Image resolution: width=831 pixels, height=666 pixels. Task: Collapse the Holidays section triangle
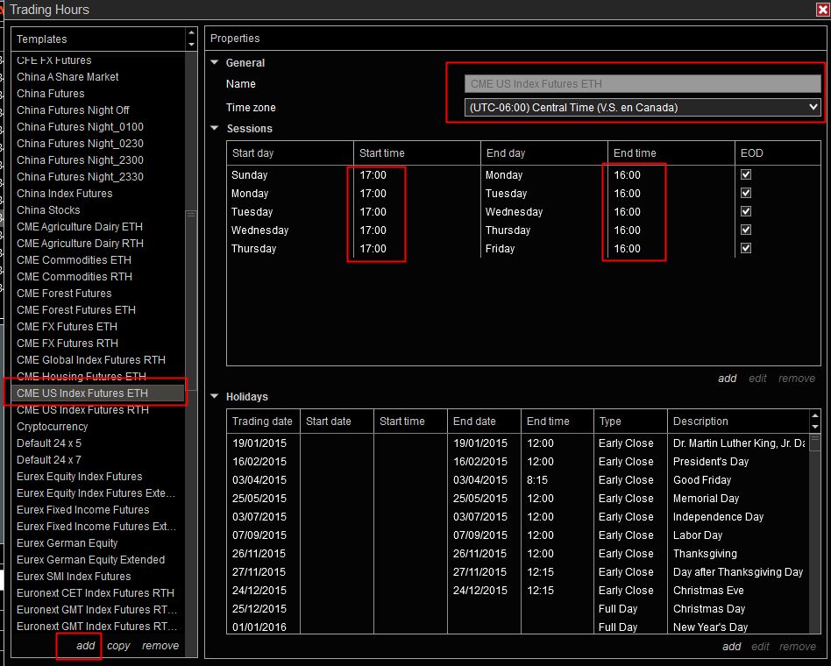pyautogui.click(x=216, y=397)
